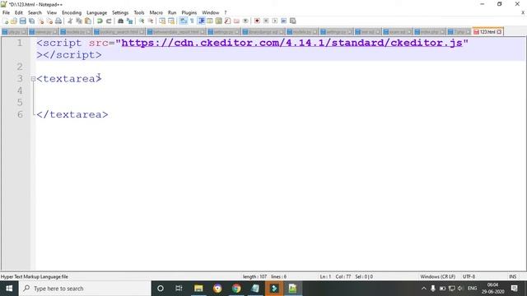Open the Windows Start menu

pyautogui.click(x=9, y=289)
